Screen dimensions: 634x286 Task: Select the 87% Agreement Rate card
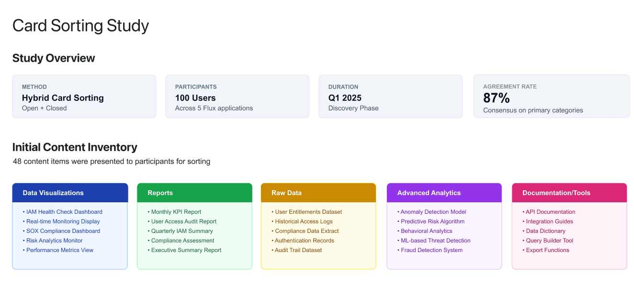(552, 96)
